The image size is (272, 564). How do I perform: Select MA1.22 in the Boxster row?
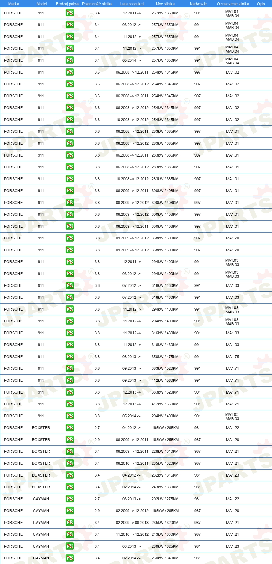pos(232,428)
